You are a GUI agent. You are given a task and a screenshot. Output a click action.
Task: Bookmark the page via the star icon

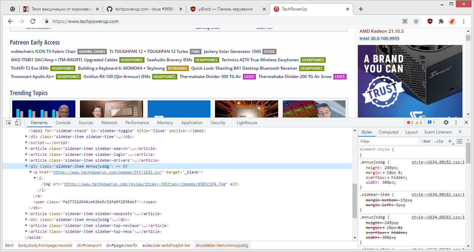tap(416, 21)
